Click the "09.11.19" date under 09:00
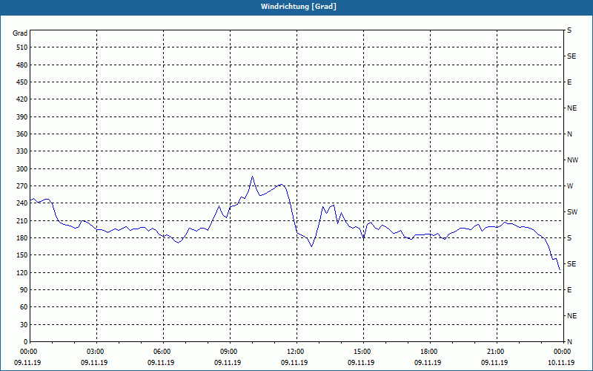This screenshot has width=593, height=371. tap(228, 363)
